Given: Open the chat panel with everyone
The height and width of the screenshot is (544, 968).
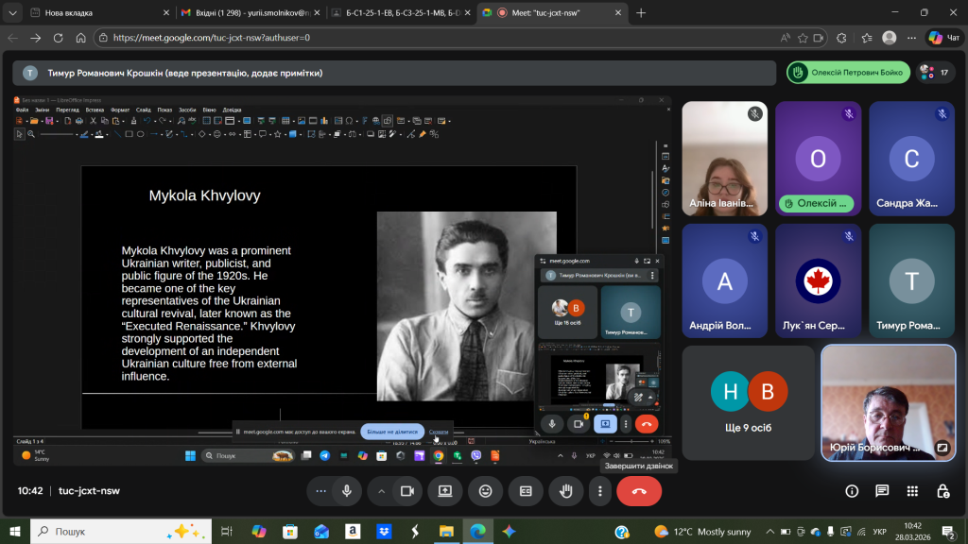Looking at the screenshot, I should tap(882, 491).
